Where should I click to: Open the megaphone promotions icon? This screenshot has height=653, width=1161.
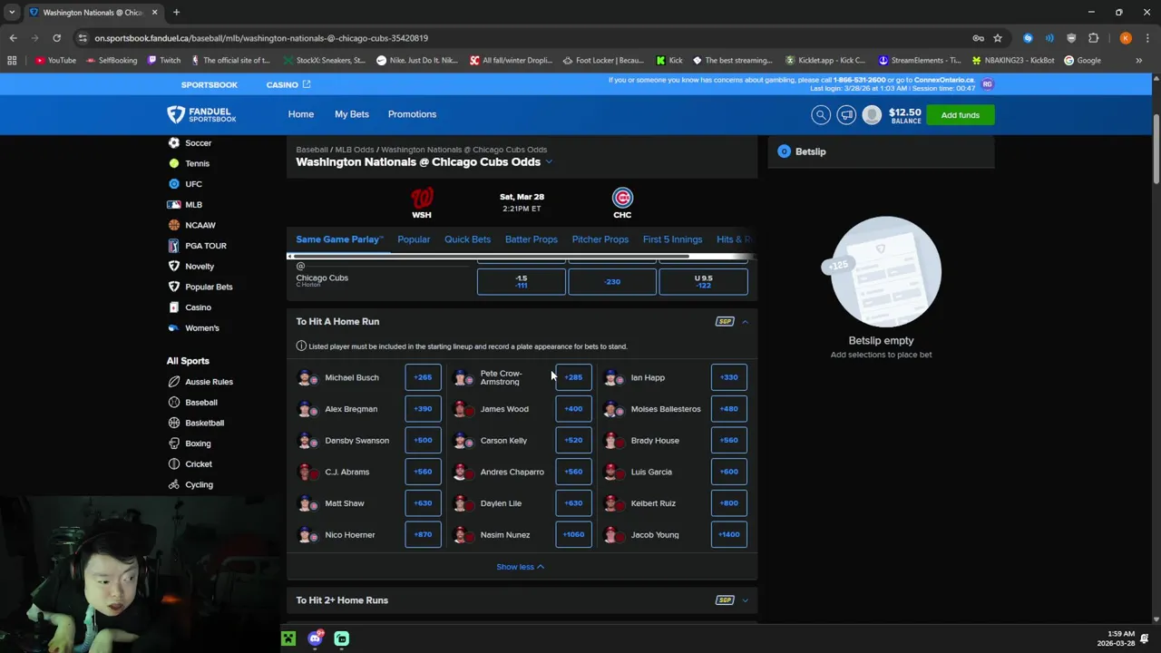click(x=846, y=114)
